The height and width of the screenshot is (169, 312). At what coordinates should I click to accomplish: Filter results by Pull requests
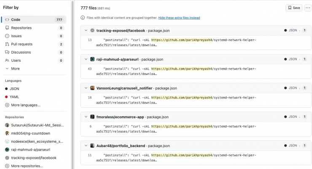pos(35,44)
